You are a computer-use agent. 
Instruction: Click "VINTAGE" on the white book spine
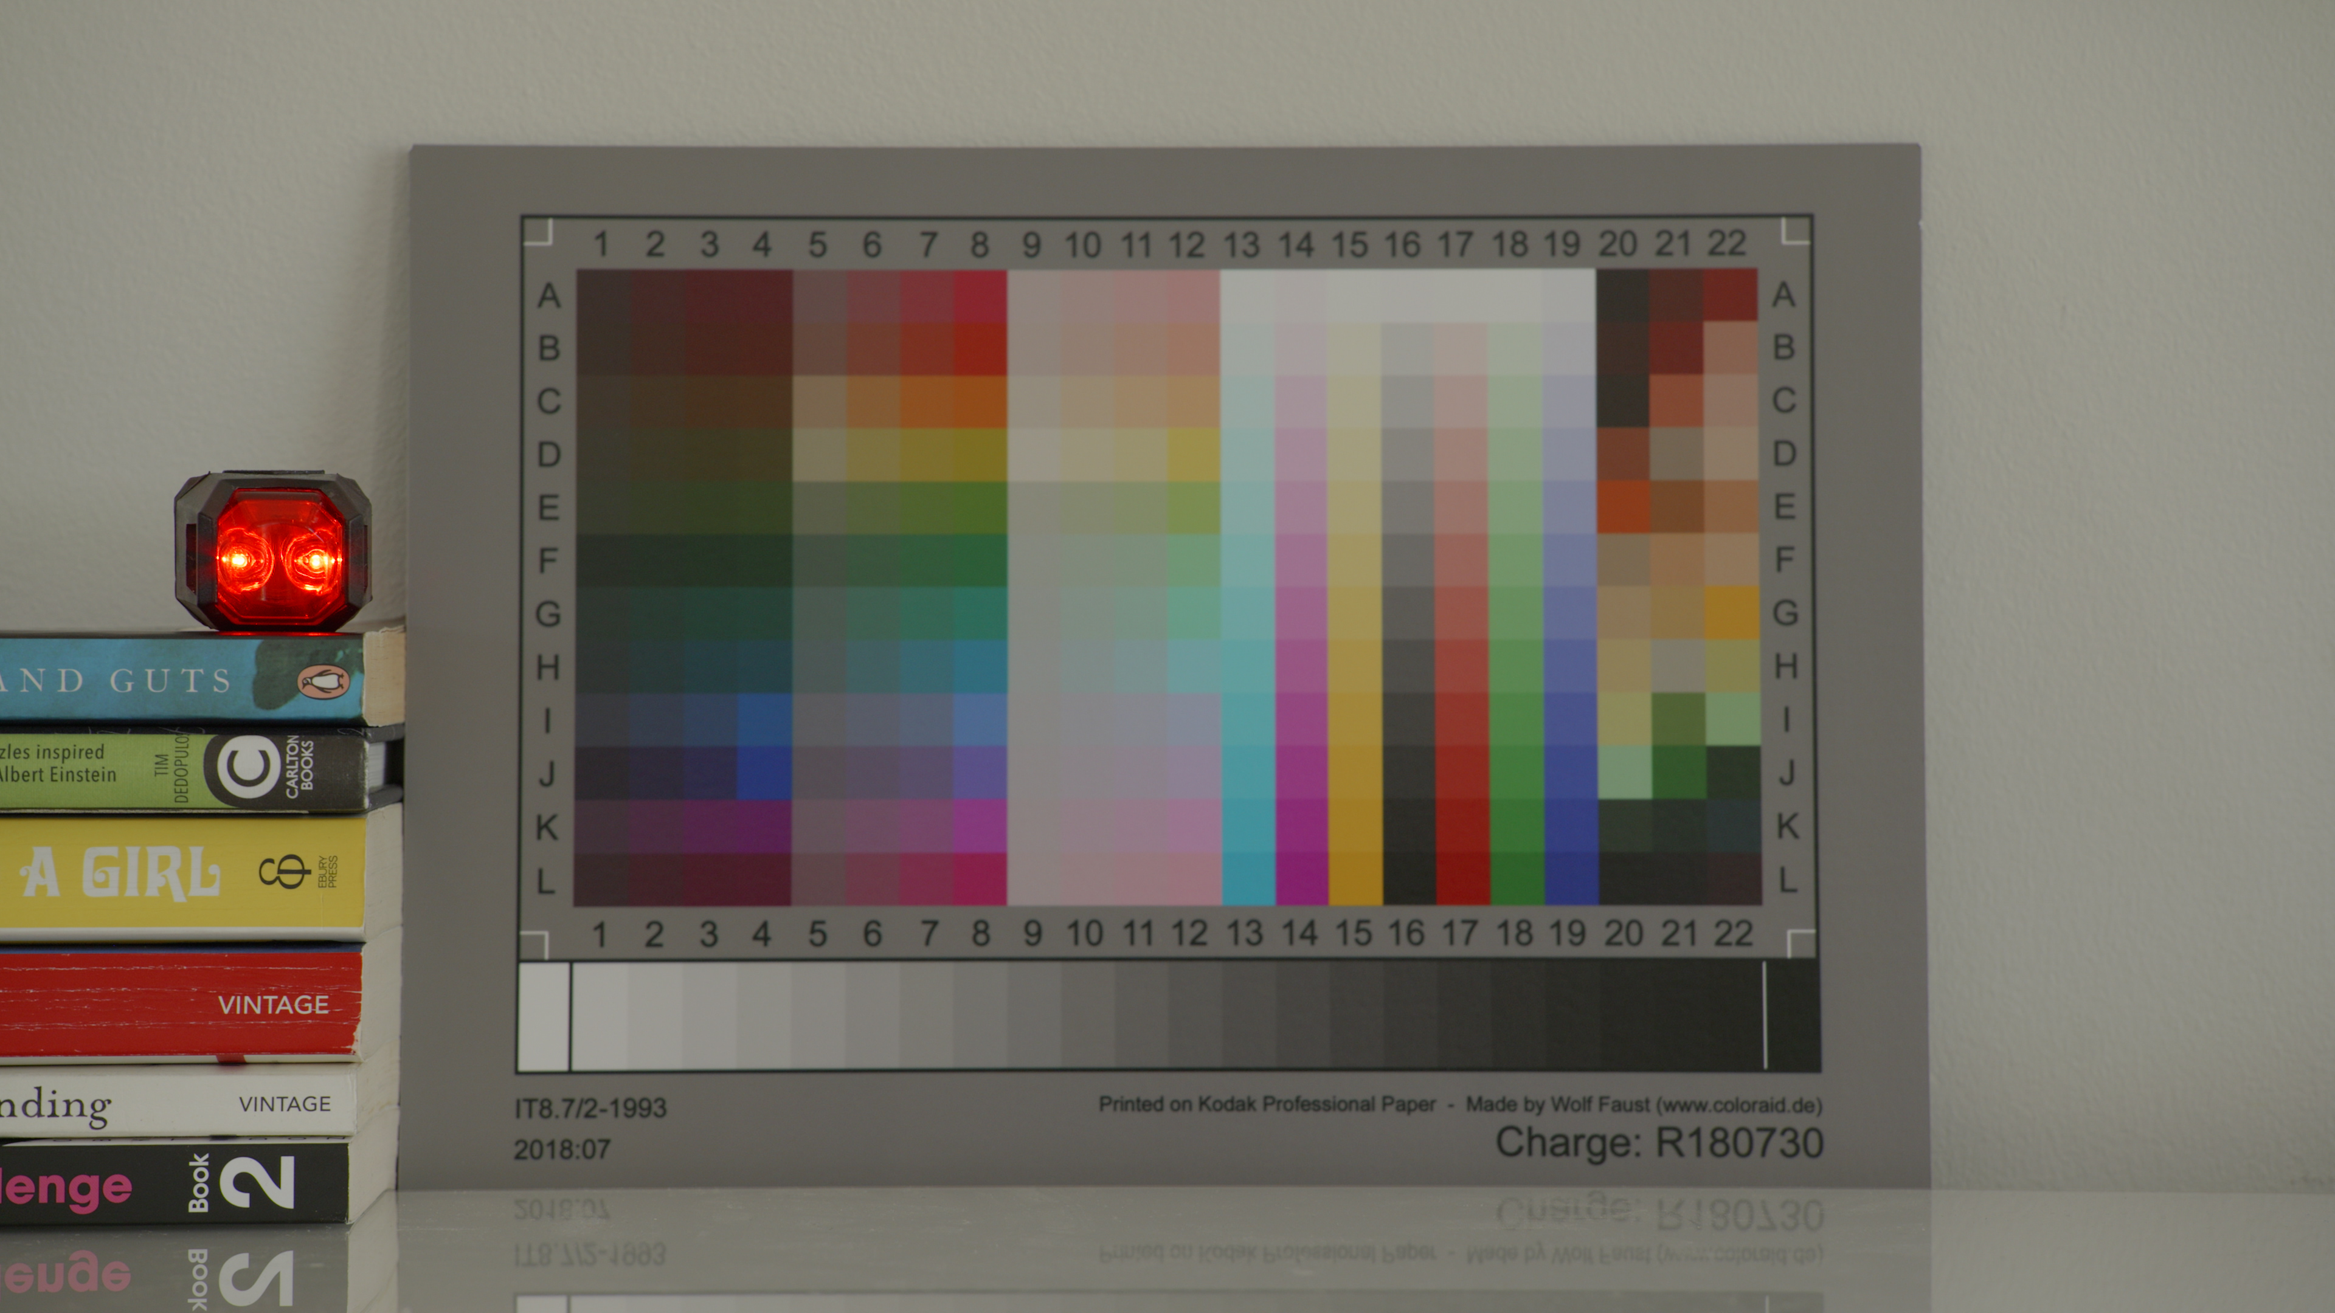285,1104
